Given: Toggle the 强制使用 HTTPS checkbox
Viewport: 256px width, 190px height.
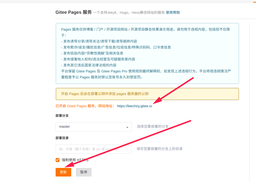Looking at the screenshot, I should (x=57, y=160).
